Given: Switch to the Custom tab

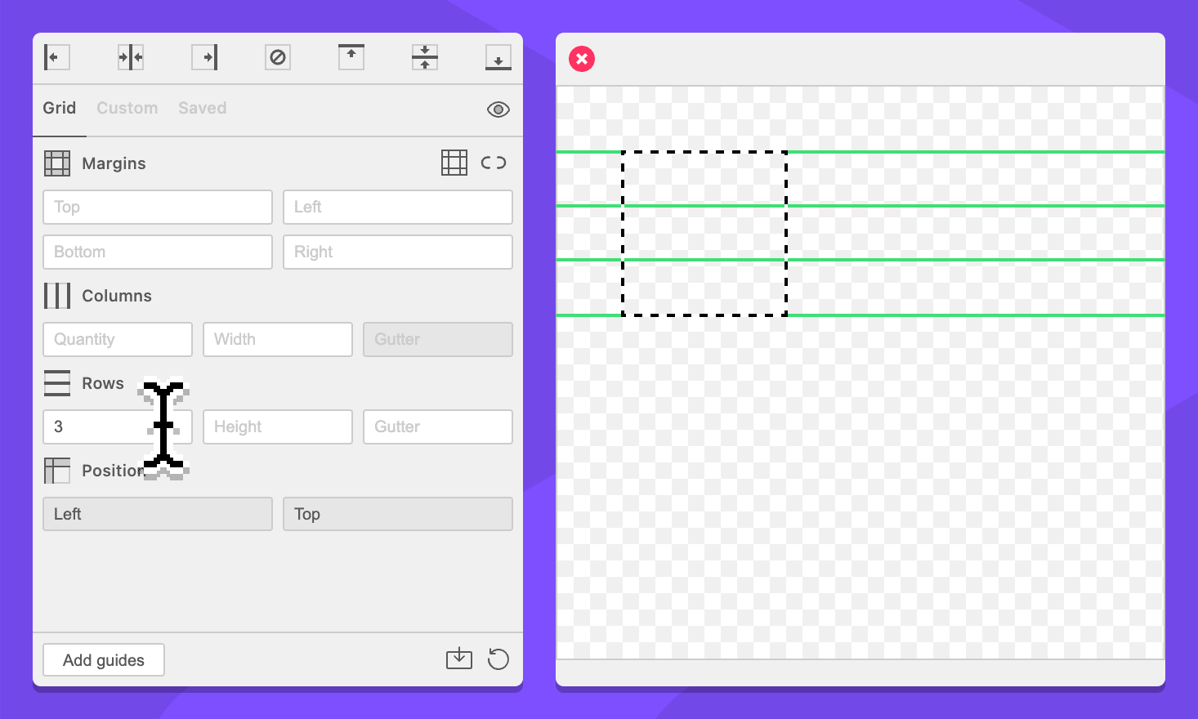Looking at the screenshot, I should pyautogui.click(x=127, y=108).
